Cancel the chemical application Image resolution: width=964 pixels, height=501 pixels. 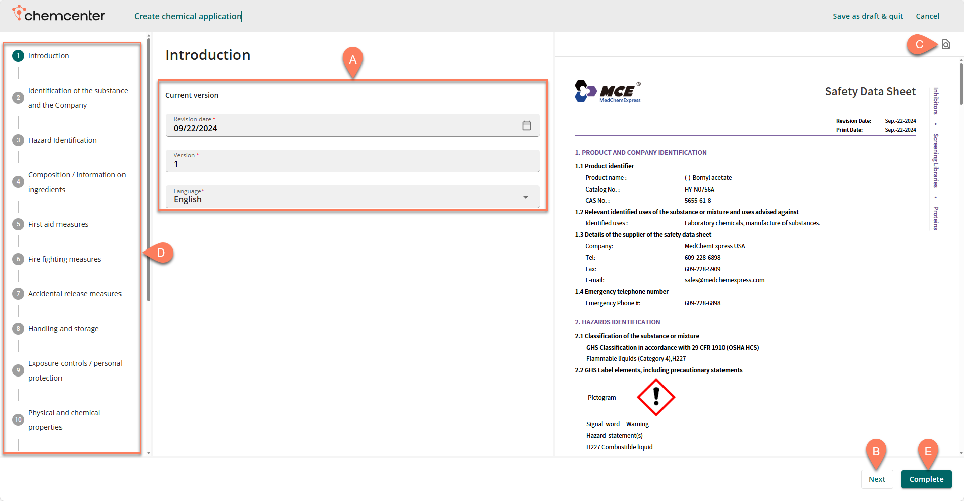tap(927, 16)
